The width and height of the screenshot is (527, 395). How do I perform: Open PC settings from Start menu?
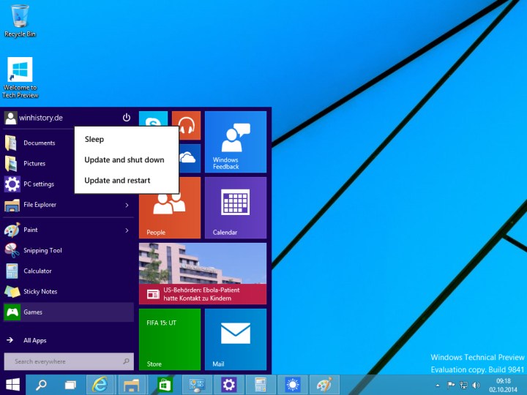pos(39,184)
